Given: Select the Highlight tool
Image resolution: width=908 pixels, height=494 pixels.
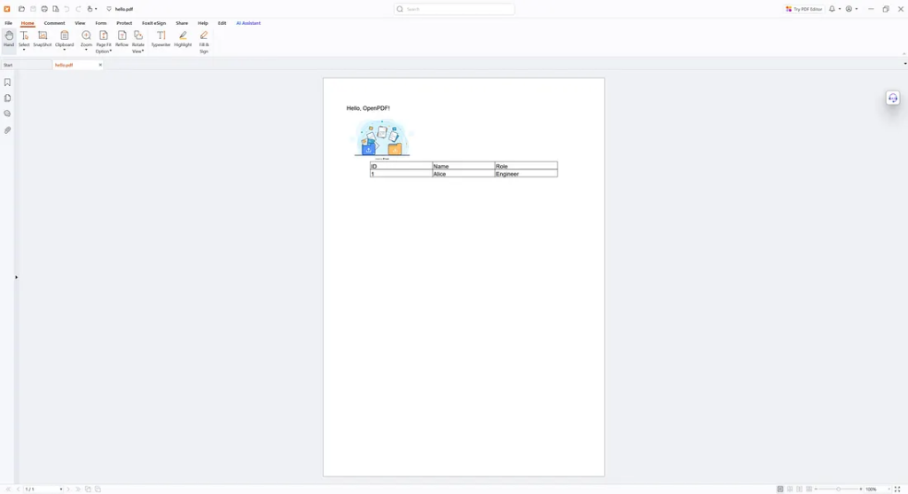Looking at the screenshot, I should [x=183, y=38].
